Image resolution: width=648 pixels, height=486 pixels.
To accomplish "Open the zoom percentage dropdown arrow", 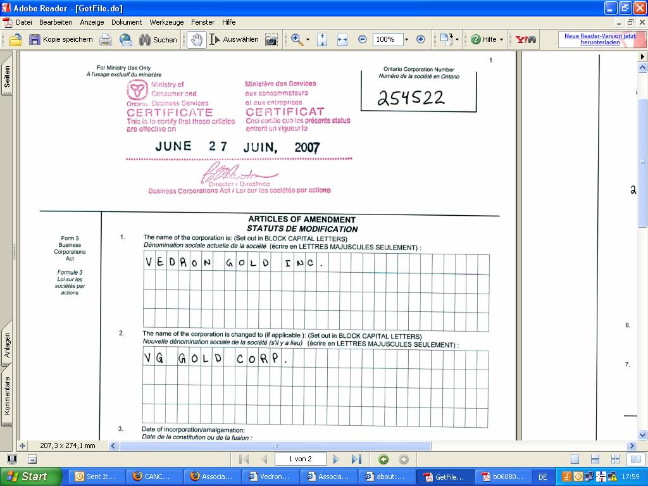I will pyautogui.click(x=407, y=40).
